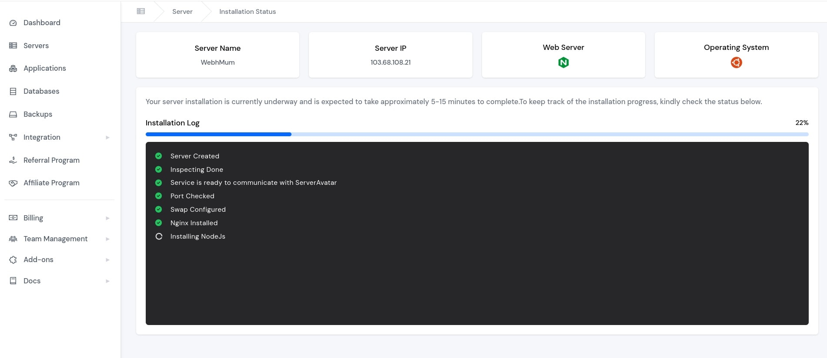Open the Backups page
This screenshot has width=827, height=358.
click(x=38, y=114)
